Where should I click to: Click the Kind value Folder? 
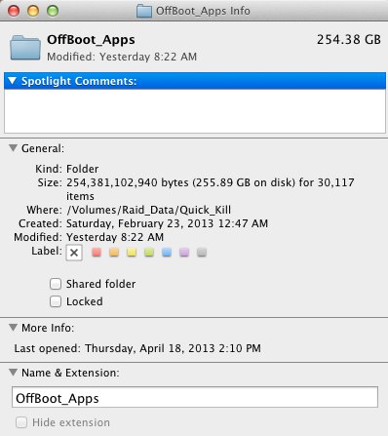click(82, 169)
